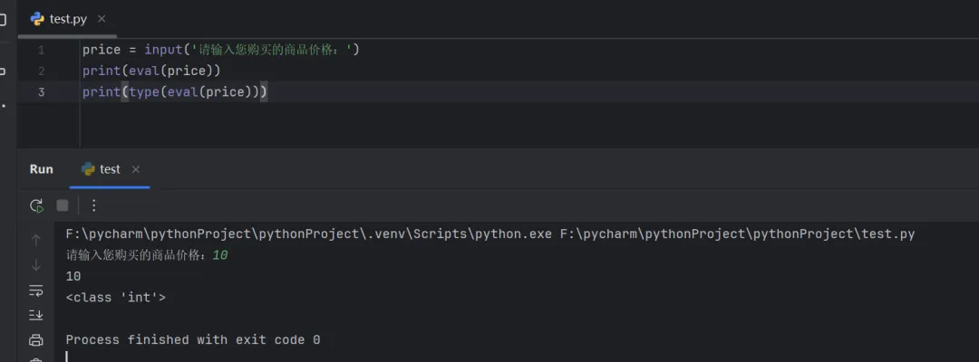The height and width of the screenshot is (362, 979).
Task: Click the Run tool window title
Action: [41, 169]
